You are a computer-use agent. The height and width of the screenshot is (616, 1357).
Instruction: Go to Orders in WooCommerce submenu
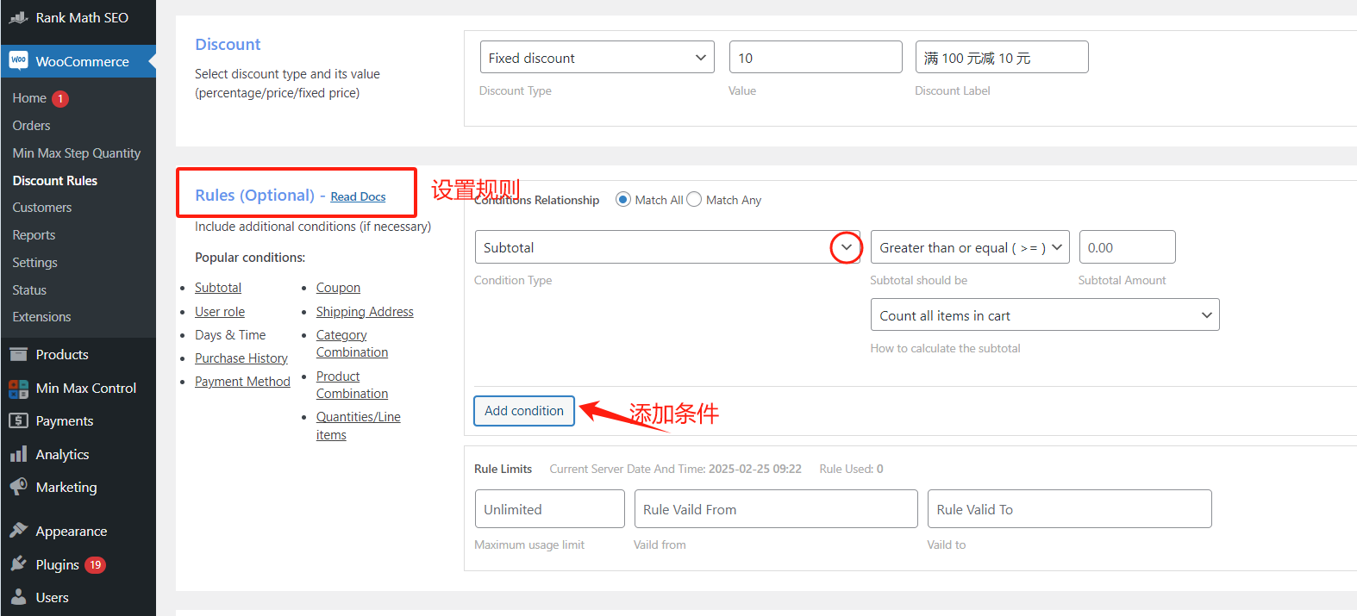coord(32,126)
